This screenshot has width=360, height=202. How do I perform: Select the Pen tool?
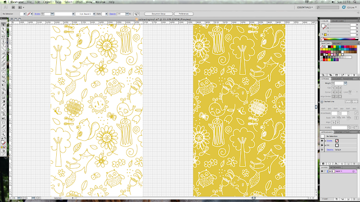pos(3,41)
